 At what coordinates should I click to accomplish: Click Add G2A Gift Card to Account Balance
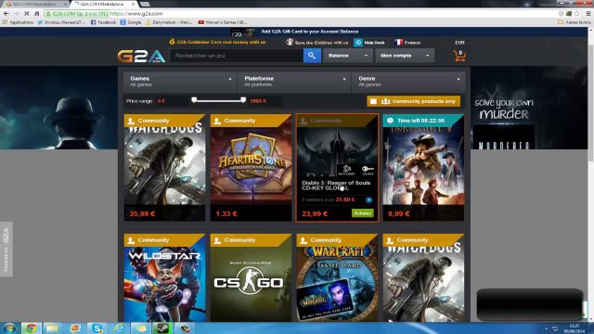pos(309,32)
